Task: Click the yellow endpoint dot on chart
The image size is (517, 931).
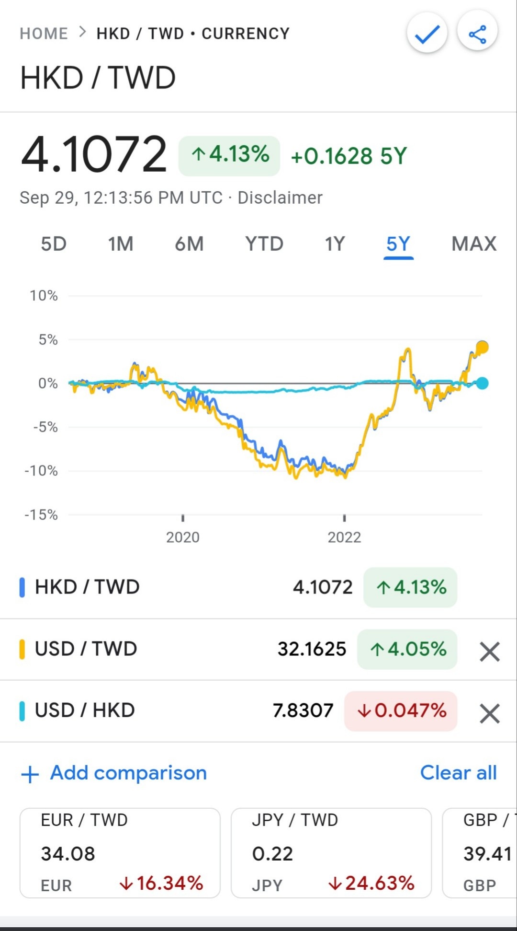Action: tap(483, 347)
